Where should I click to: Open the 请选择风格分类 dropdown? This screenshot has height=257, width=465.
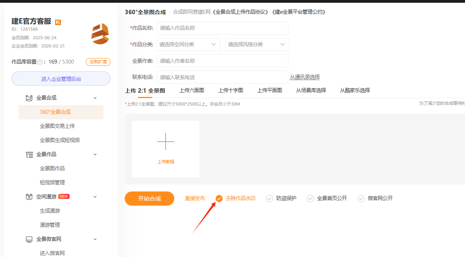pos(257,44)
